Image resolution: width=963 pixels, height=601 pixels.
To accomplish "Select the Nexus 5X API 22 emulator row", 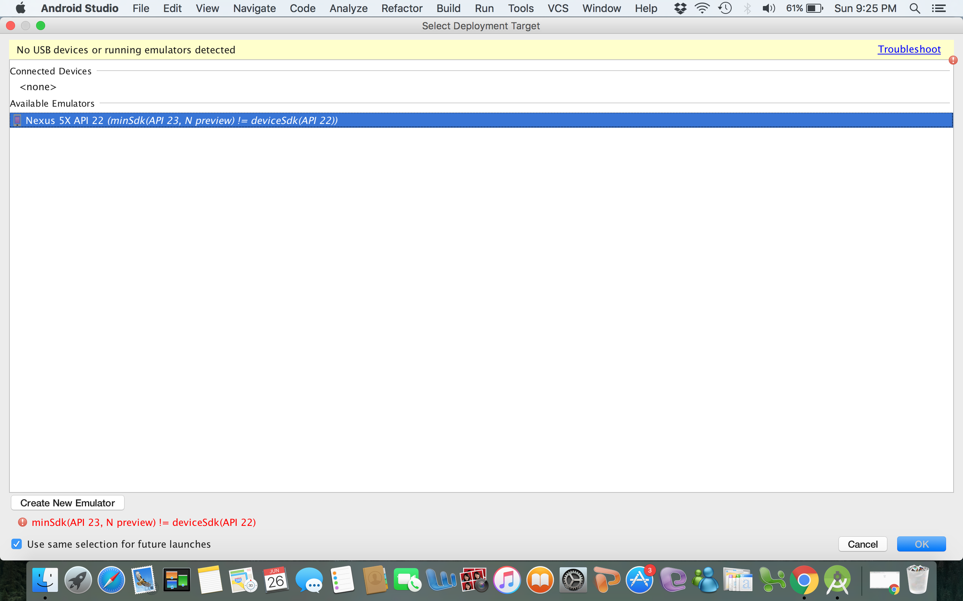I will (x=481, y=120).
